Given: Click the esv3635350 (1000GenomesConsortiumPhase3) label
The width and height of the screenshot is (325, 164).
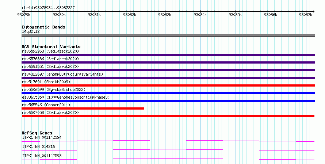Looking at the screenshot, I should click(66, 97).
